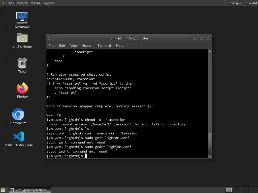Click the 'script="$HOME/.xsession"' line
This screenshot has width=258, height=193.
pyautogui.click(x=71, y=79)
